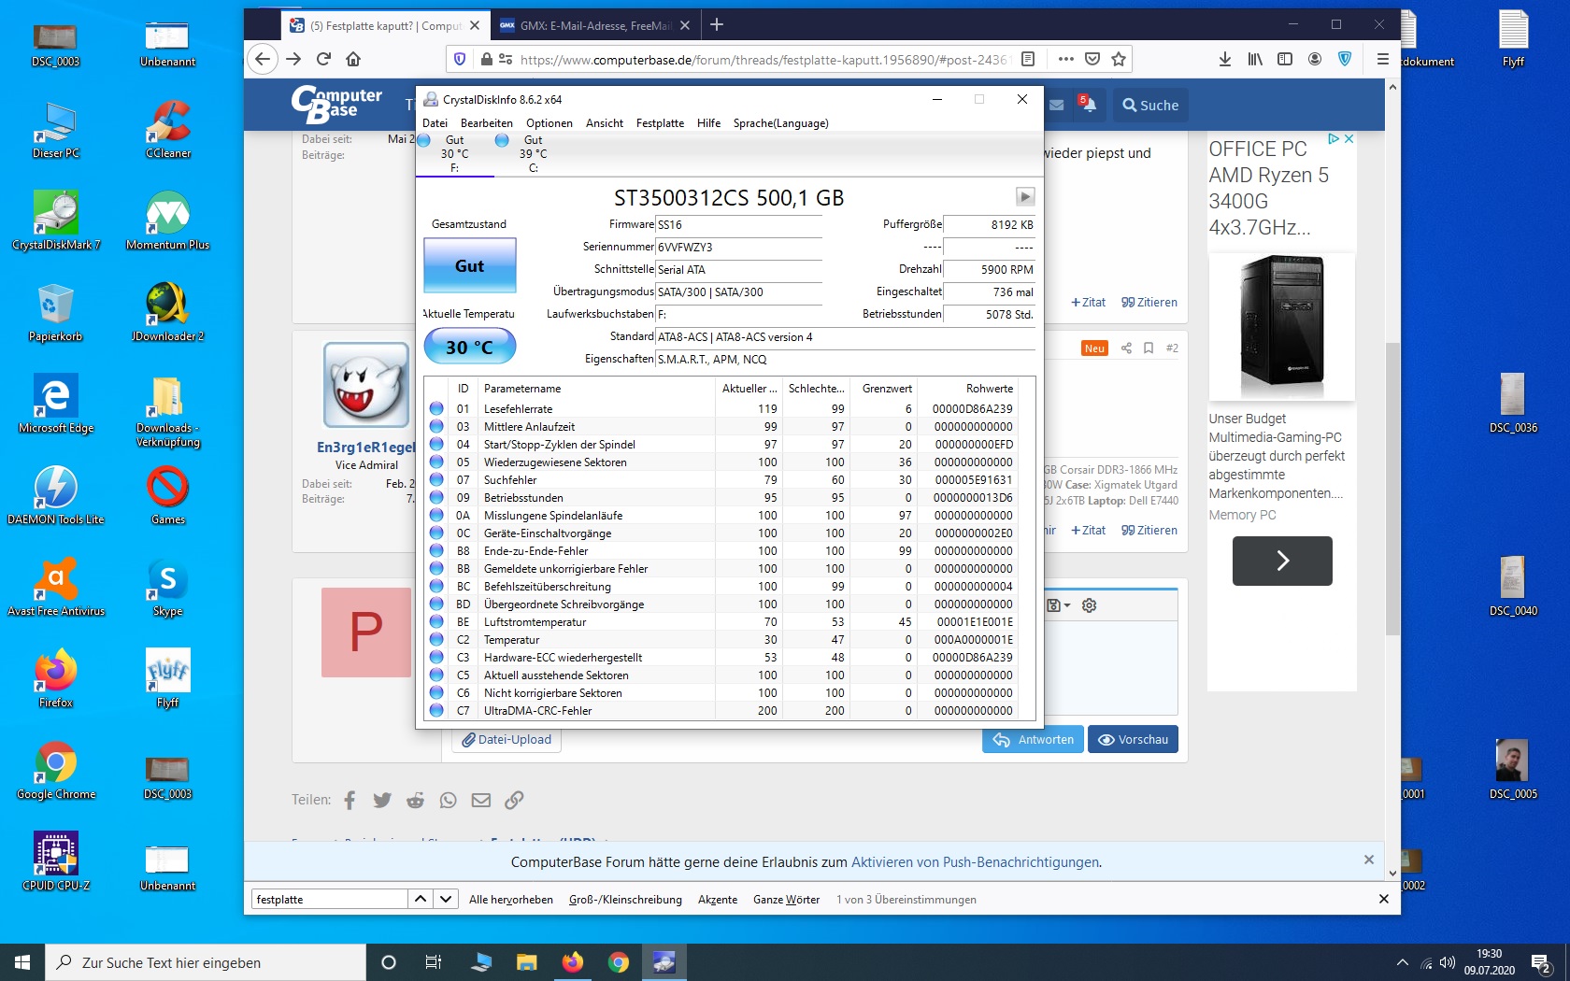Open the editor settings gear icon
1570x981 pixels.
click(1089, 605)
